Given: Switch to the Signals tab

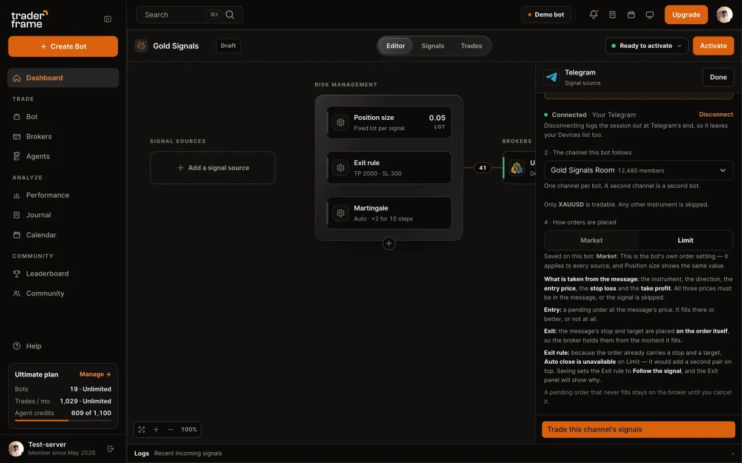Looking at the screenshot, I should tap(433, 46).
